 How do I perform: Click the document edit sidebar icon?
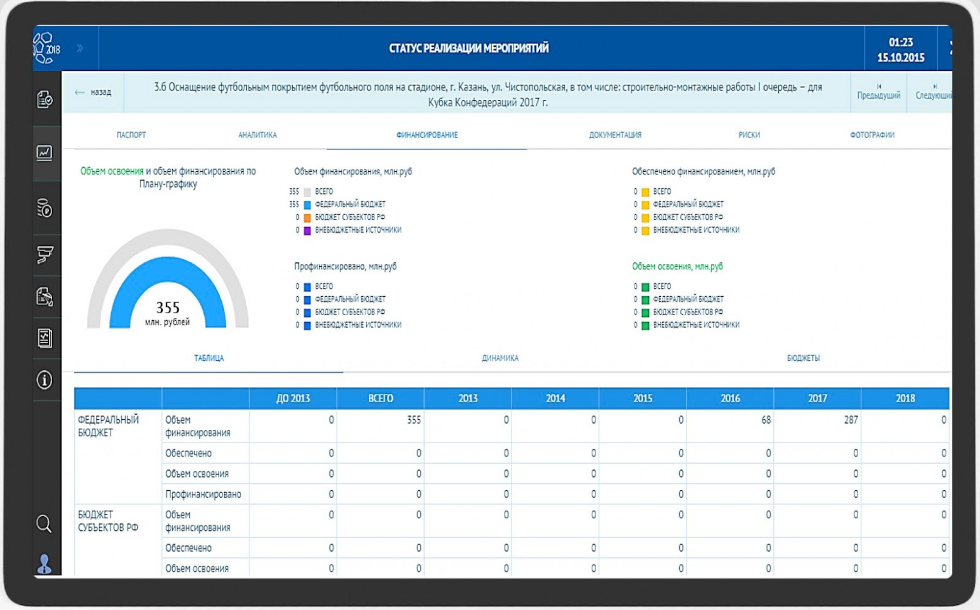45,297
